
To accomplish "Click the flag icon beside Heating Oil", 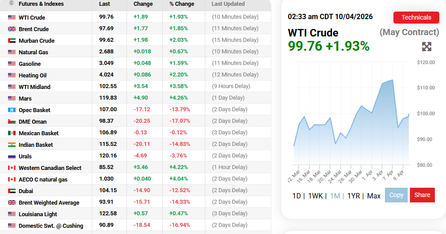I will click(12, 75).
